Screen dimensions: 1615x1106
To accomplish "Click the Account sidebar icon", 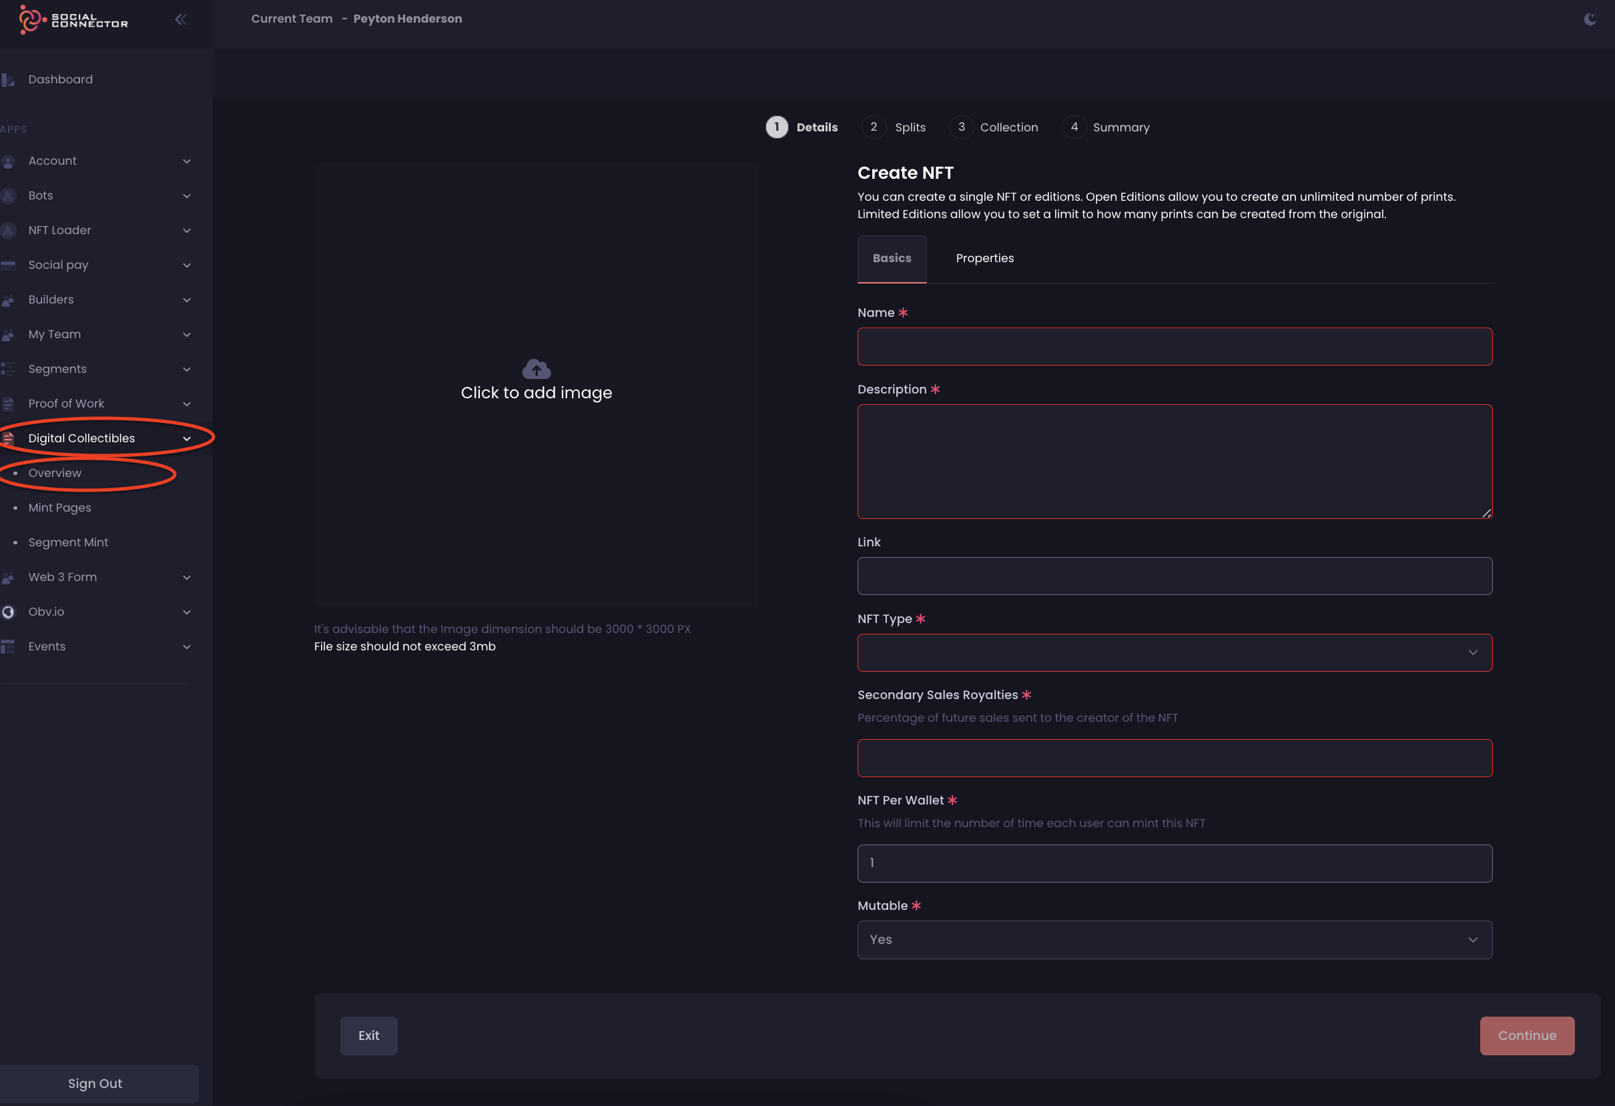I will tap(8, 161).
